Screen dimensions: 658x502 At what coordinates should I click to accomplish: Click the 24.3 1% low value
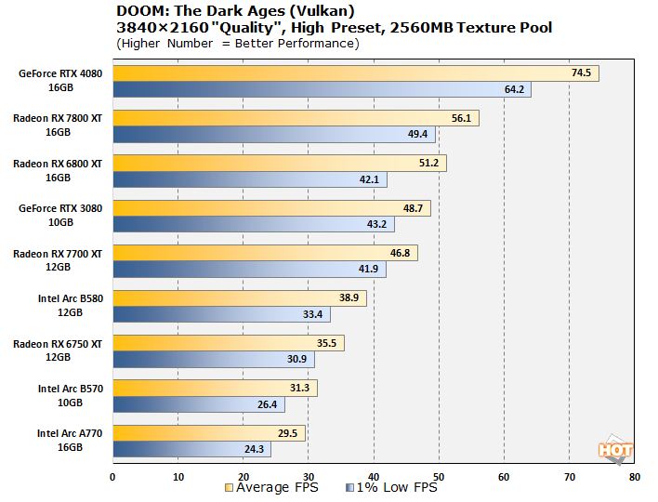(255, 450)
